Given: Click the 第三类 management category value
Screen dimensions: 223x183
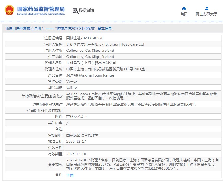Looking at the screenshot, I should coord(71,82).
